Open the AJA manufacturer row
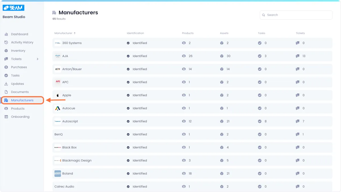The height and width of the screenshot is (192, 341). pyautogui.click(x=192, y=56)
